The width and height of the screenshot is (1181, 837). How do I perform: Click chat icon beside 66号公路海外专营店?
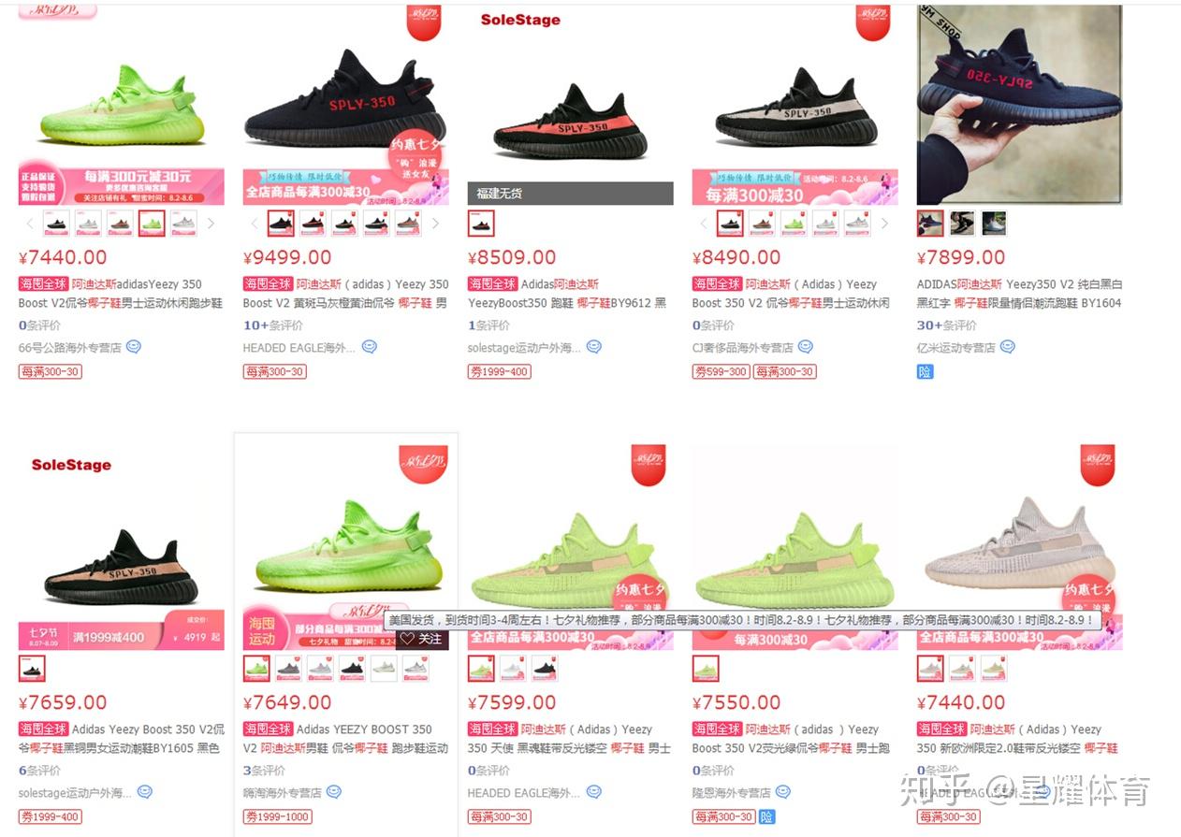(134, 347)
